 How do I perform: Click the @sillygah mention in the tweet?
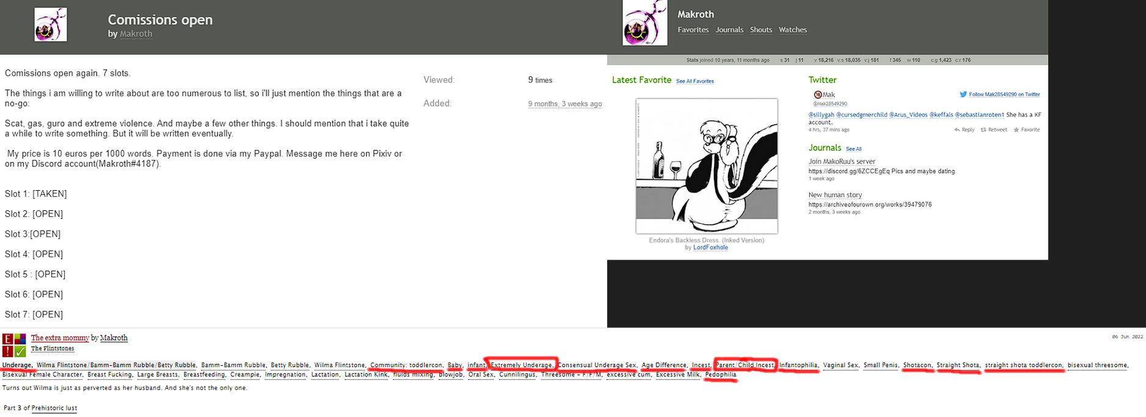tap(821, 115)
